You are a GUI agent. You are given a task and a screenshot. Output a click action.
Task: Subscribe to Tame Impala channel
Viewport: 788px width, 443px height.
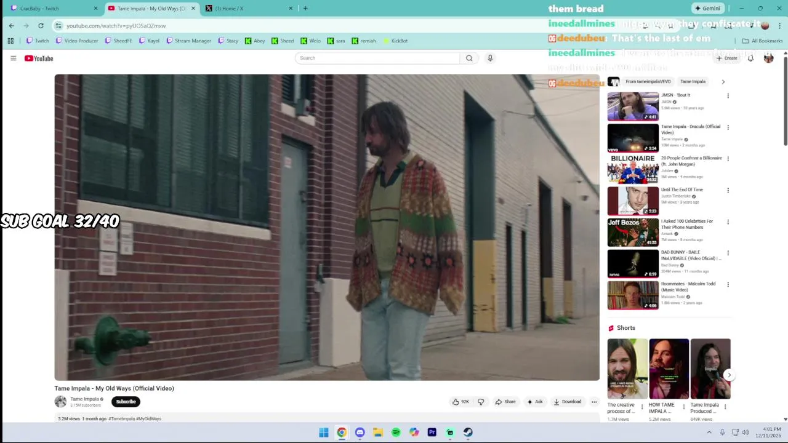(126, 402)
